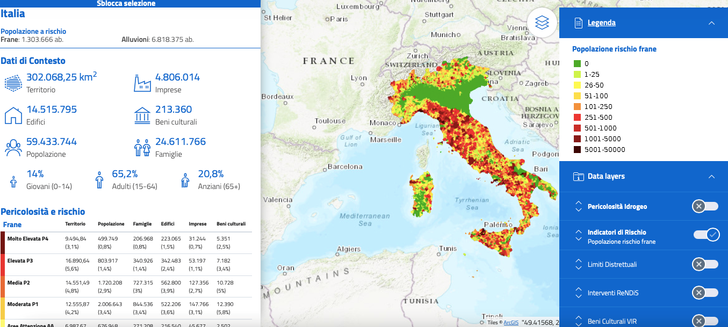Click the Sblocca selezione button
Viewport: 728px width, 327px height.
(126, 4)
